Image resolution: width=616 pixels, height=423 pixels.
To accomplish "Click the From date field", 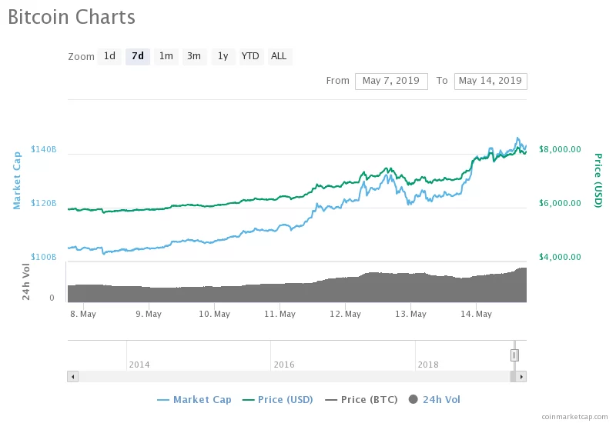I will coord(391,81).
